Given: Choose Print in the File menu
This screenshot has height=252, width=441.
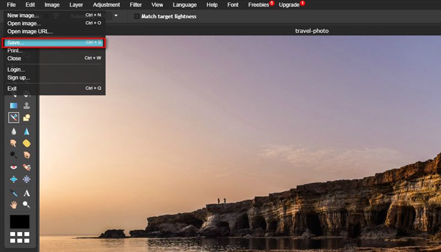Looking at the screenshot, I should click(x=54, y=51).
